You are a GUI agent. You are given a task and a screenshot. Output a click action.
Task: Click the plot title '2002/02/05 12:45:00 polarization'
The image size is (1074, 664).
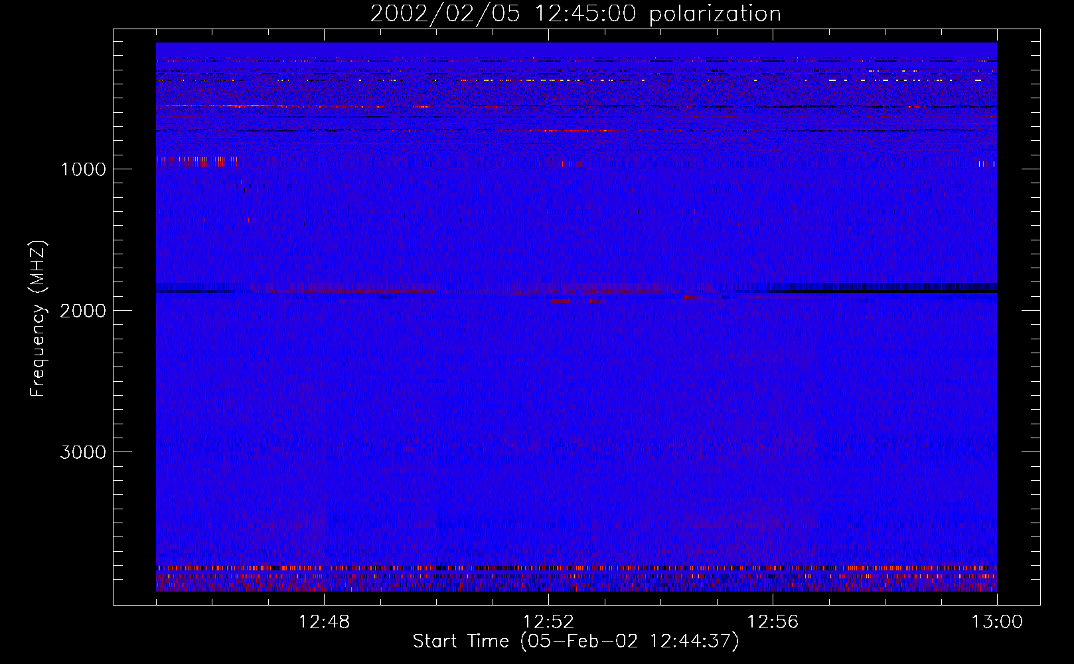coord(575,14)
